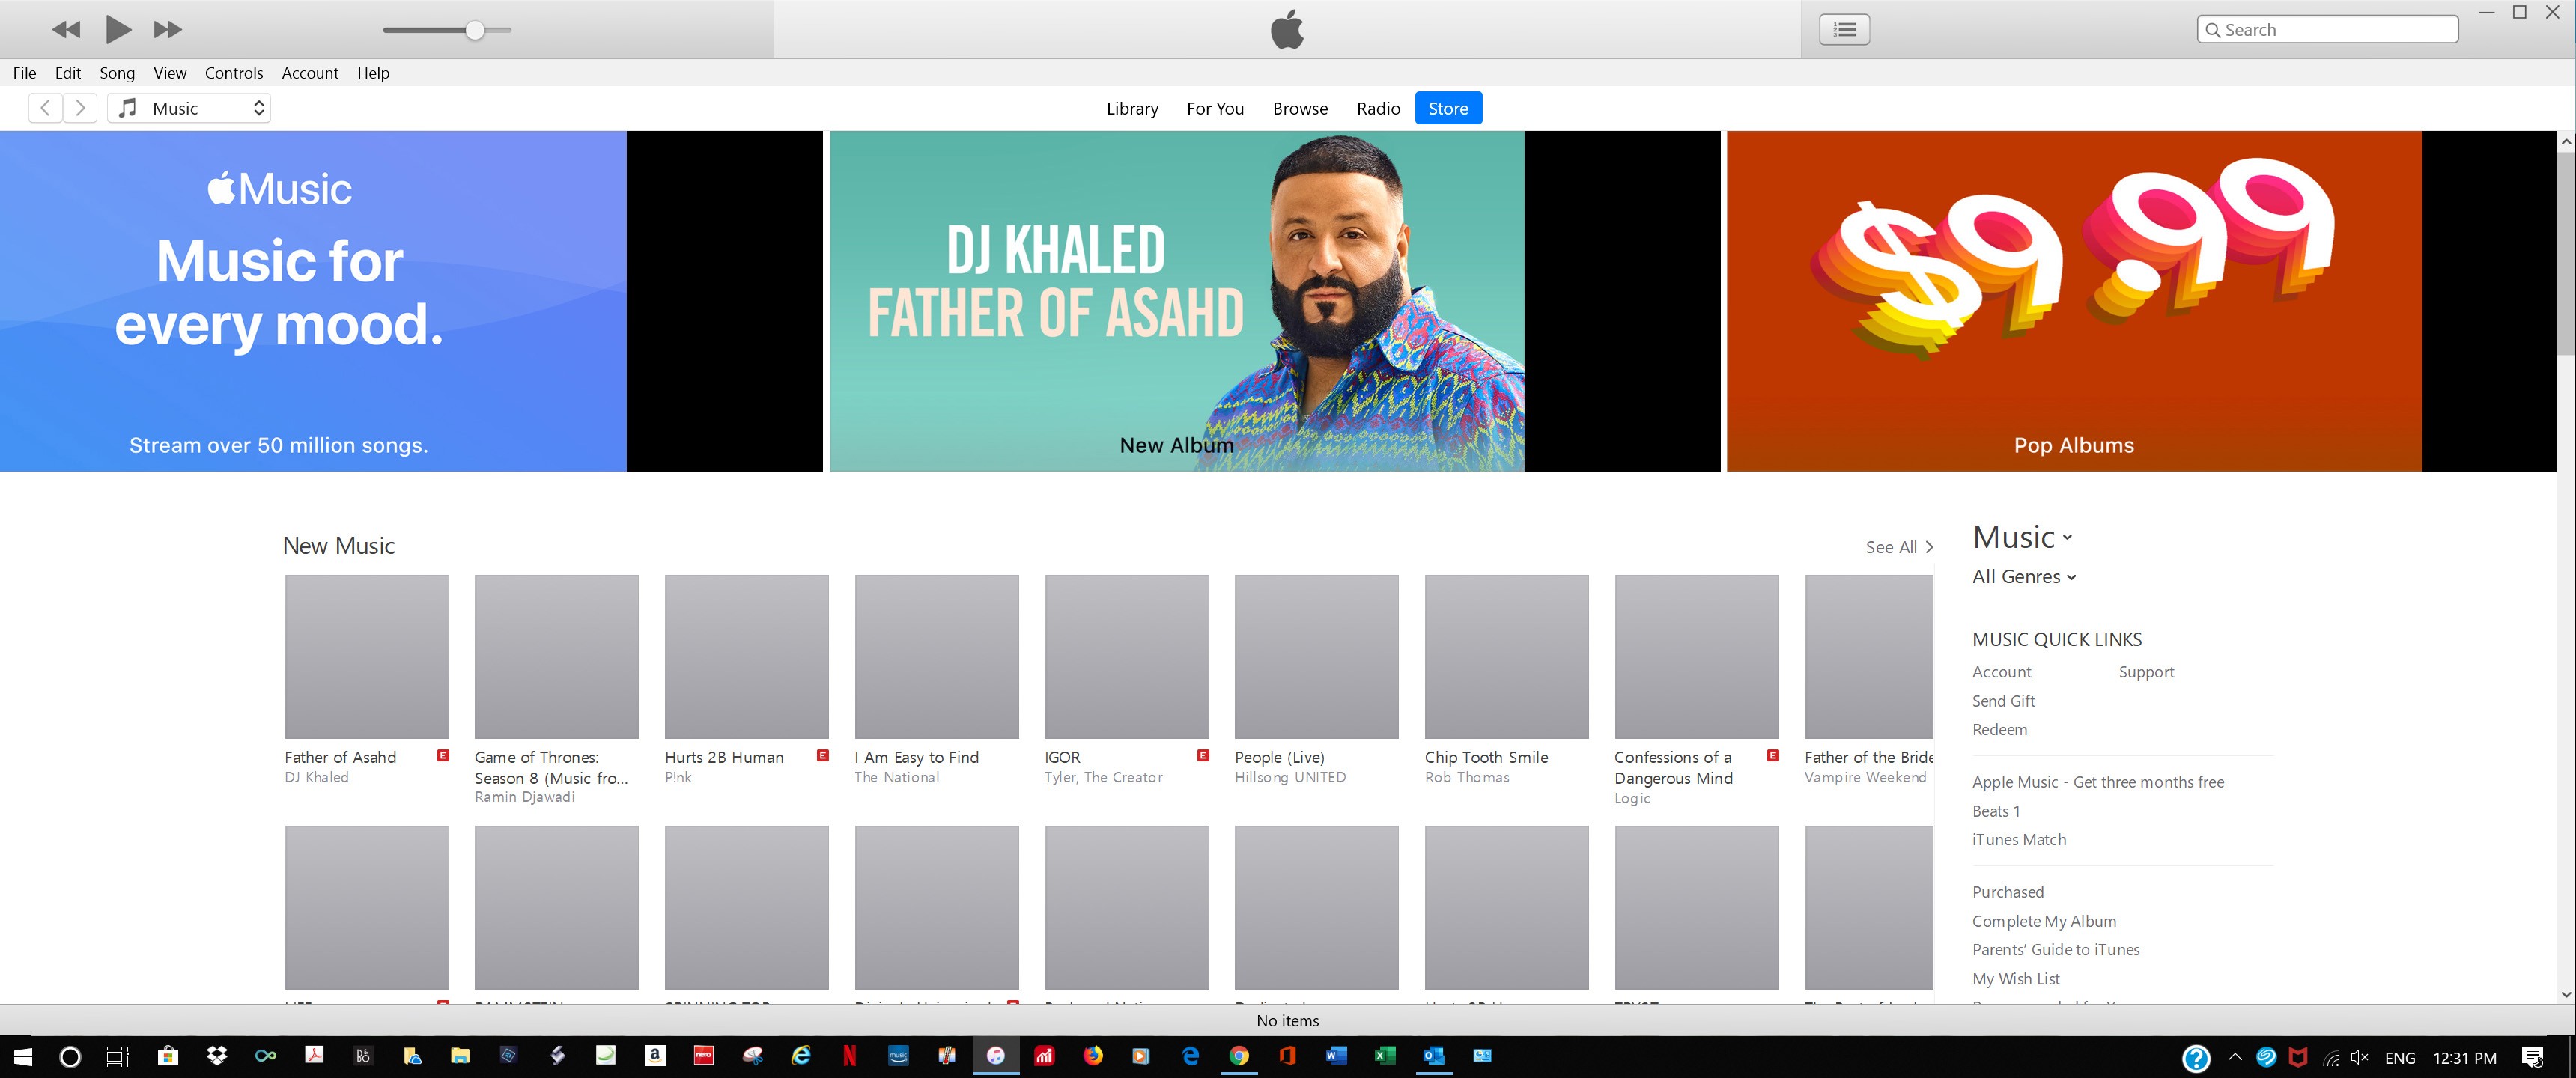Open the Redeem quick link
Screen dimensions: 2576x1078
[x=1999, y=730]
